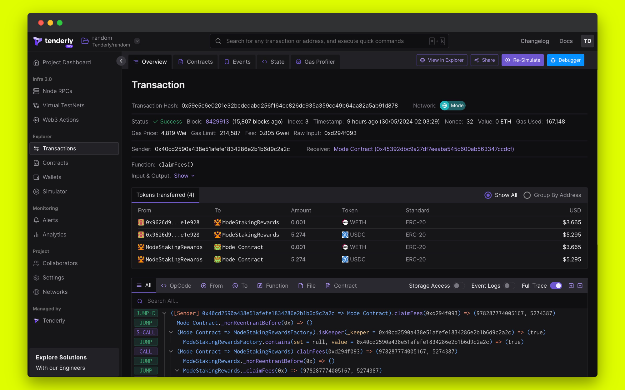Screen dimensions: 625x390
Task: Enable Storage Access in the trace view
Action: pos(458,285)
